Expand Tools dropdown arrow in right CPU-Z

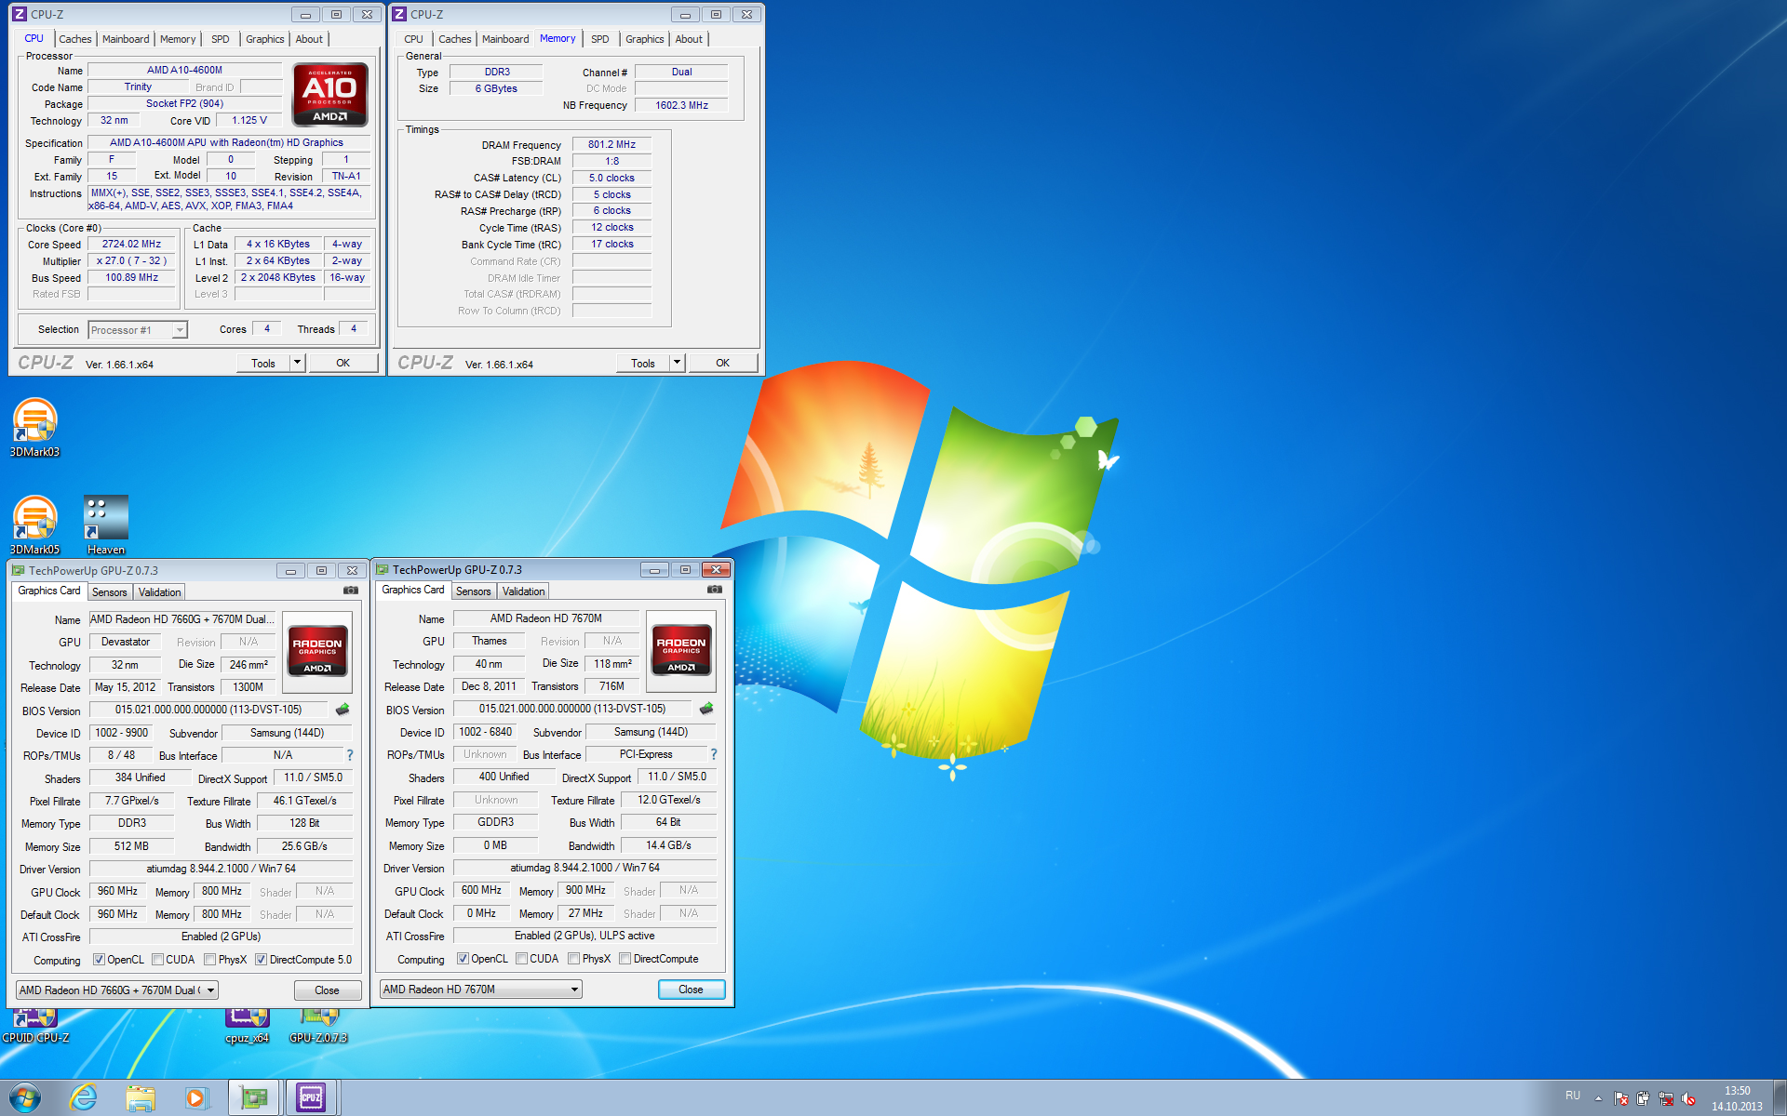(677, 363)
